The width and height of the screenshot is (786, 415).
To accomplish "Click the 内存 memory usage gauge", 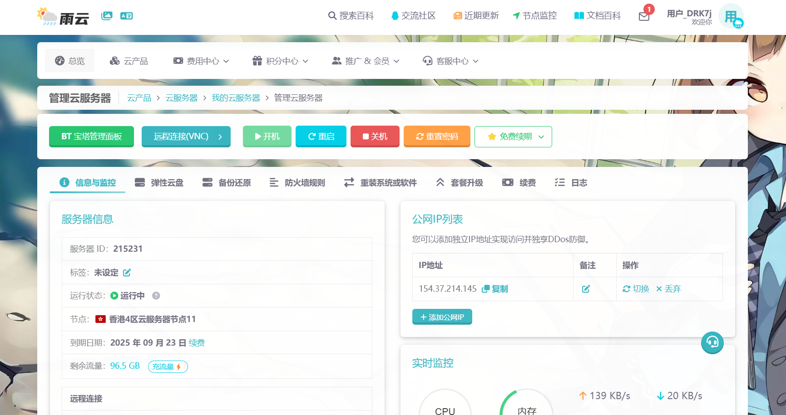I will [527, 403].
